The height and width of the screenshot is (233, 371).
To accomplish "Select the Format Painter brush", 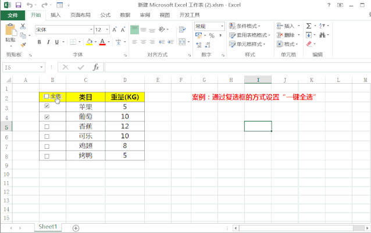I will [x=23, y=45].
